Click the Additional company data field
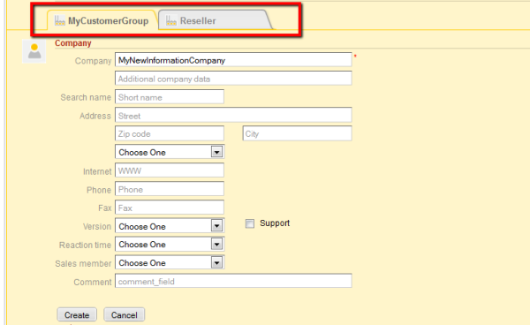Viewport: 530px width, 325px height. coord(233,79)
